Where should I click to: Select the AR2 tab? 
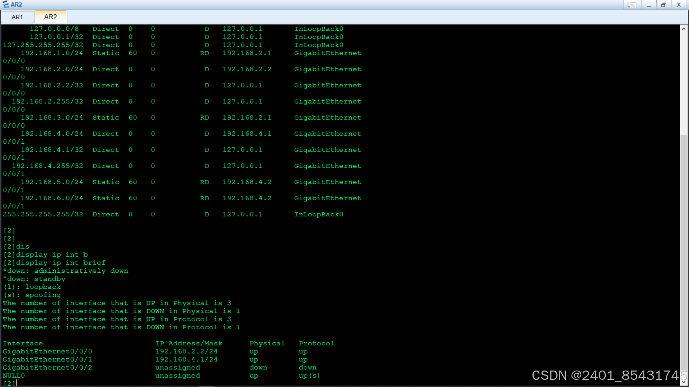point(50,17)
